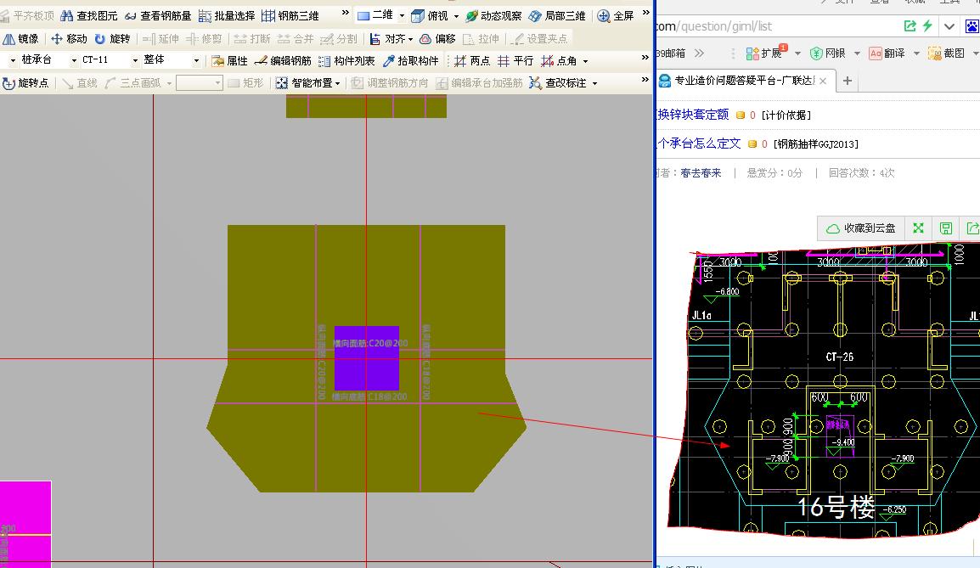Click the 横向底筋 C18@200 rebar label
Viewport: 980px width, 568px height.
click(369, 396)
